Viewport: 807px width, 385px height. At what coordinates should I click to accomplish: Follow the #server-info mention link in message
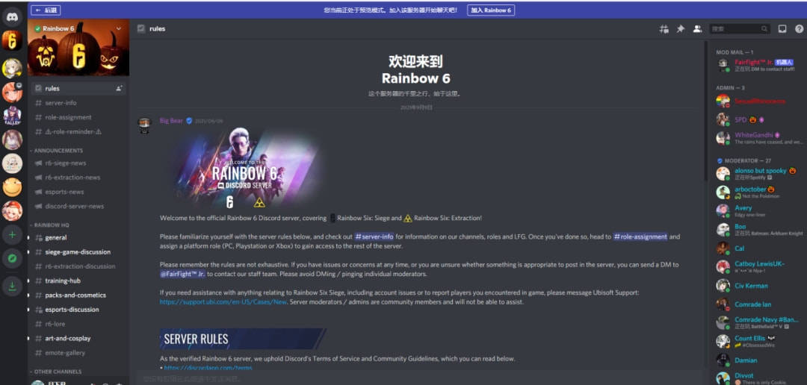pos(374,237)
